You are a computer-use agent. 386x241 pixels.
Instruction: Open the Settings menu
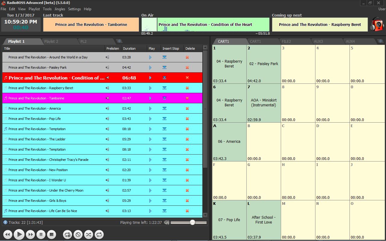(74, 9)
